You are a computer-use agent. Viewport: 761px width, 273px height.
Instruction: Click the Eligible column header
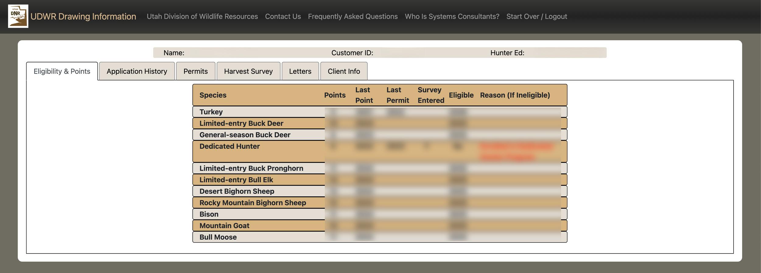click(x=461, y=95)
